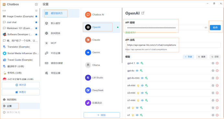
Task: Fetch models with the 获取 button
Action: click(x=215, y=57)
